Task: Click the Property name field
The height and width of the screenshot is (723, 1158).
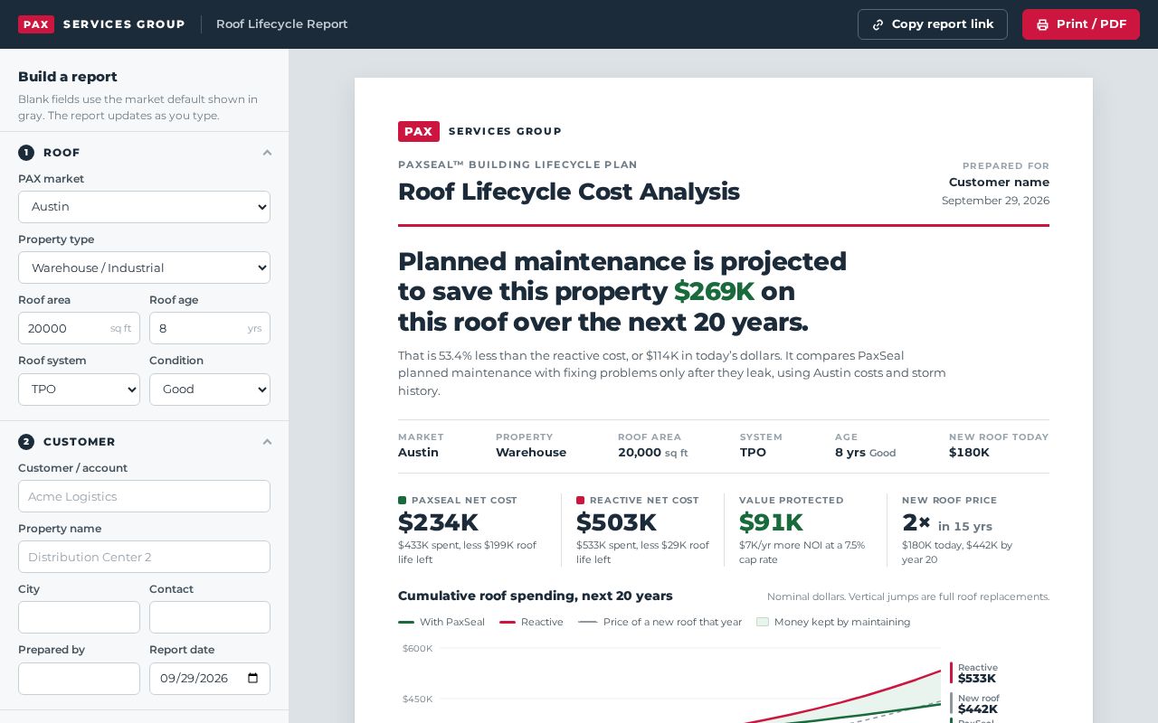Action: pyautogui.click(x=144, y=557)
